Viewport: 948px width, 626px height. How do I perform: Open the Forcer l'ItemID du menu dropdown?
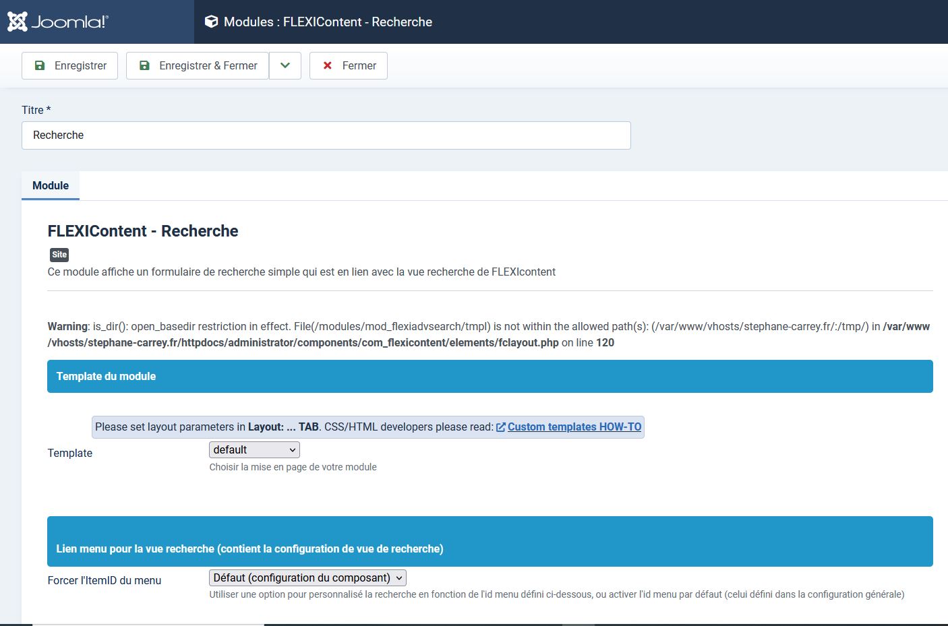tap(307, 577)
